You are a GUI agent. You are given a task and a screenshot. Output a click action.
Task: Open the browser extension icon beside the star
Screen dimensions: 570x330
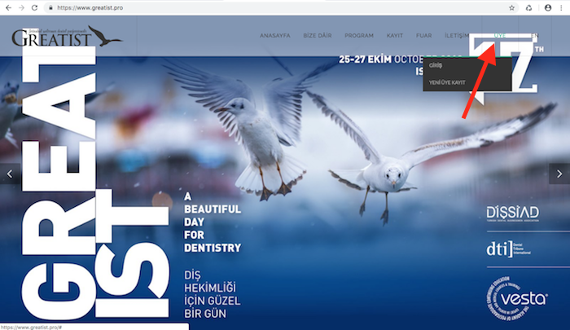(529, 7)
